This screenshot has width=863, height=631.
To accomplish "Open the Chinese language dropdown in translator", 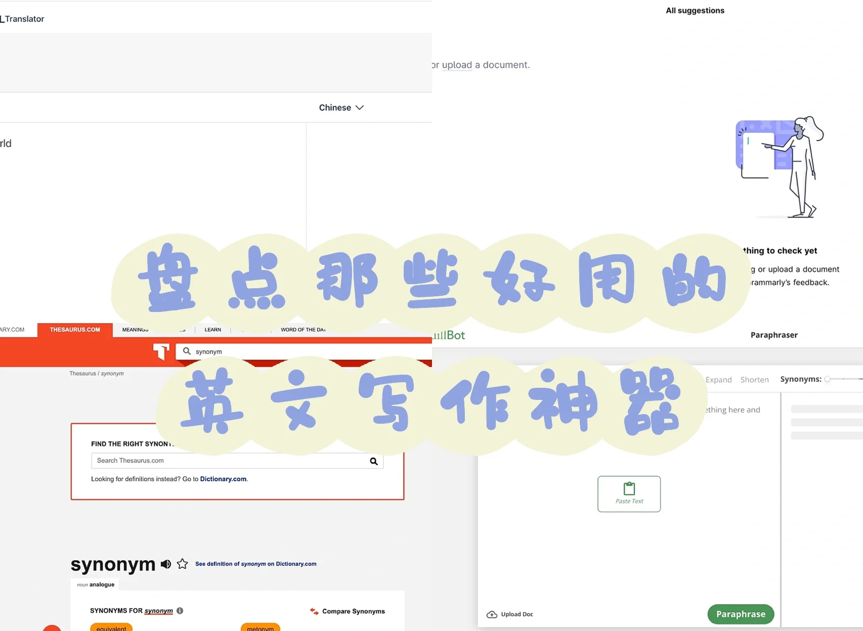I will pos(341,108).
